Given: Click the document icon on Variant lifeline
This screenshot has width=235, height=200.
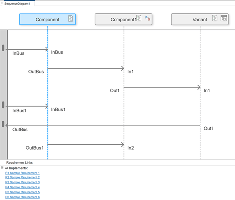Looking at the screenshot, I should tap(215, 18).
